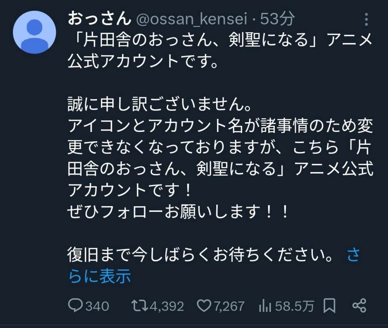The width and height of the screenshot is (388, 328).
Task: Click the ぜひフォローお願いします line
Action: coord(178,212)
